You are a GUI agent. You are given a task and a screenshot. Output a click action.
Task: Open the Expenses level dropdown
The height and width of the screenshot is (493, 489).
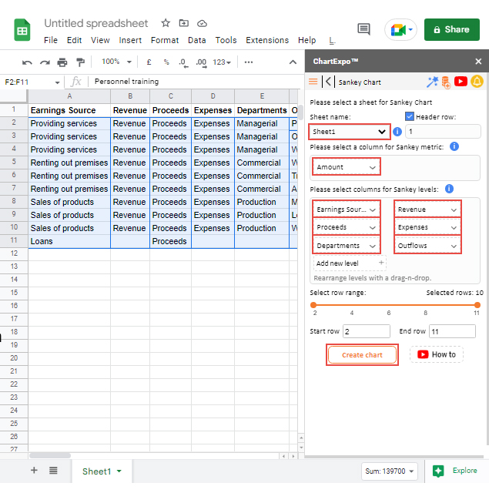click(427, 227)
